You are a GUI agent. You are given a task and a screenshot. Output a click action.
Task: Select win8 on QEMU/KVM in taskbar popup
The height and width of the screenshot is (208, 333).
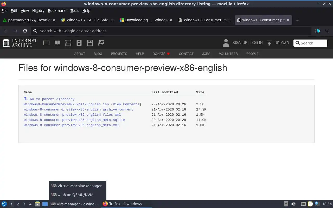[78, 195]
